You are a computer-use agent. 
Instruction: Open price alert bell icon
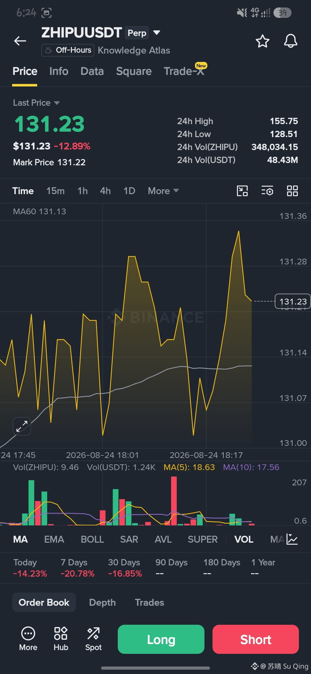(x=291, y=41)
